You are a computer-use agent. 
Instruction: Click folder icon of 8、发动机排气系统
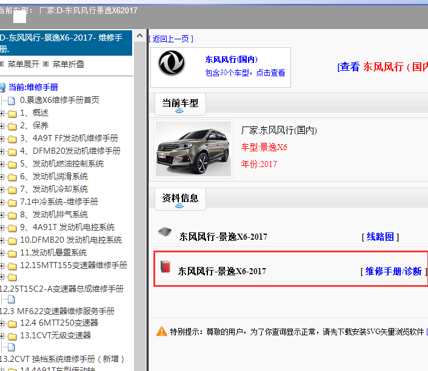[12, 215]
